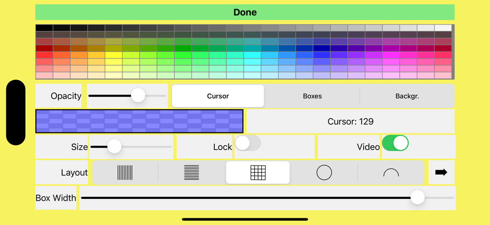This screenshot has width=490, height=225.
Task: Click the 'Size' label
Action: [79, 146]
